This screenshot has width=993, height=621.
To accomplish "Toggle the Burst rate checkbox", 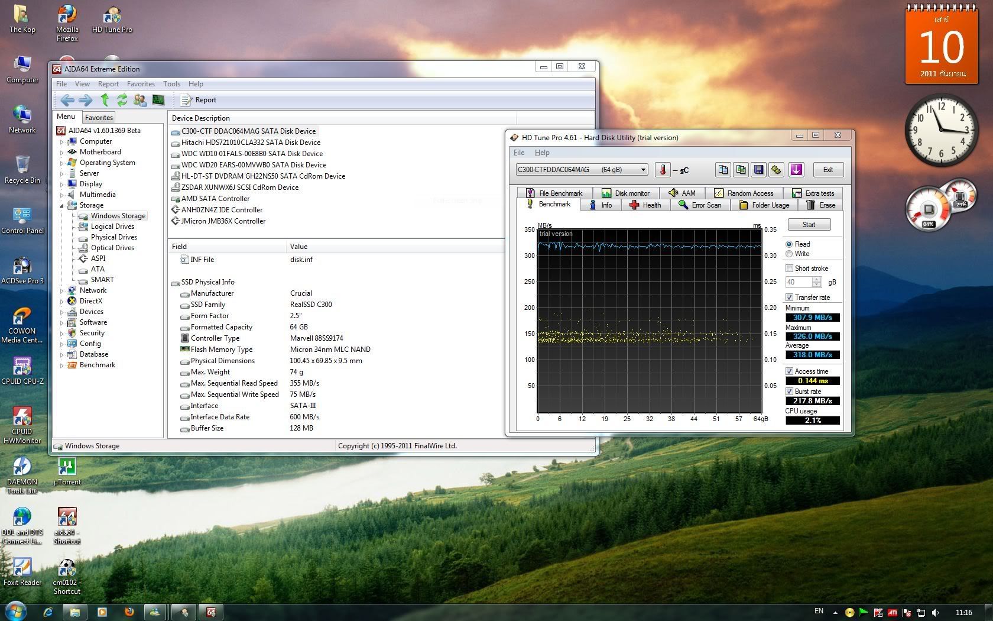I will click(x=789, y=392).
